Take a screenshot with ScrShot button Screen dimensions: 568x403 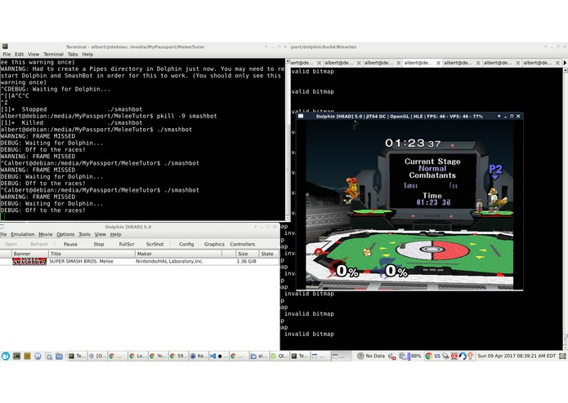(154, 245)
